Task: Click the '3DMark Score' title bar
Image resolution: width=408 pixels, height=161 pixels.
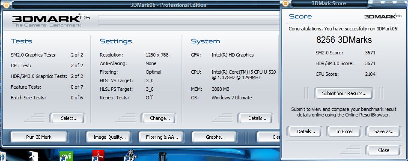Action: tap(329, 3)
